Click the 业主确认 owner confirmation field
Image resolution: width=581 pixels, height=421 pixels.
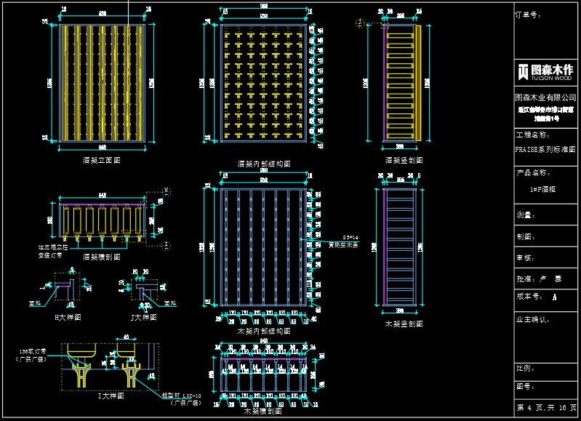pos(532,318)
